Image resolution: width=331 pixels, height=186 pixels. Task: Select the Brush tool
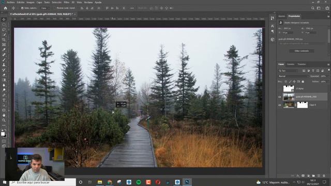(4, 60)
